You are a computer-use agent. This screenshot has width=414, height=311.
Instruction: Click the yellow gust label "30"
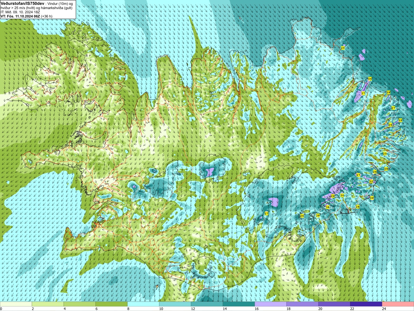click(x=342, y=195)
